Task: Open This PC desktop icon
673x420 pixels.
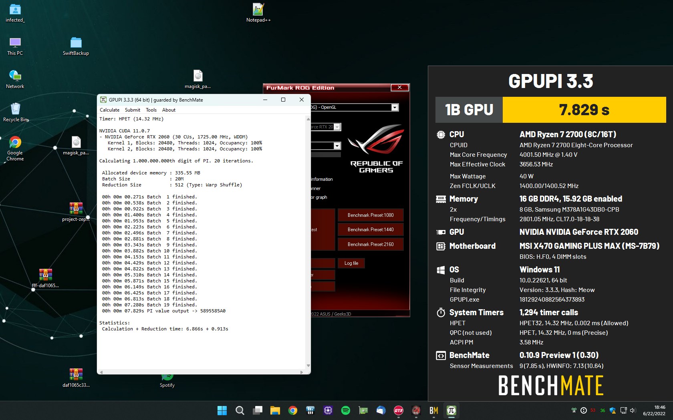Action: pos(15,46)
